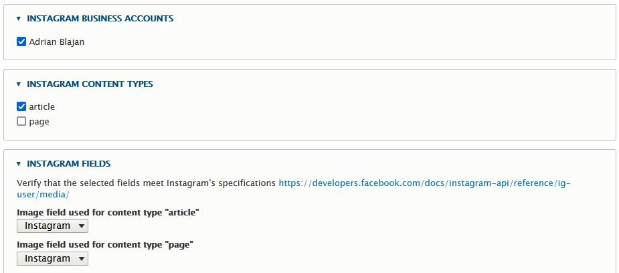Click label Image field used for "page"

[x=105, y=244]
